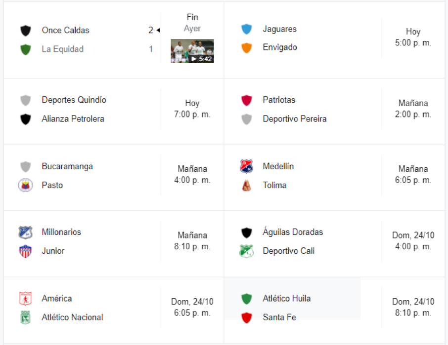Click the Junior team crest

click(x=25, y=251)
